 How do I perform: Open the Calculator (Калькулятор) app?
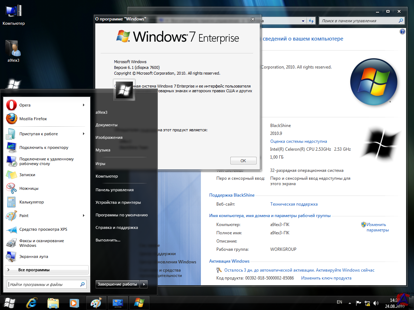[x=31, y=202]
